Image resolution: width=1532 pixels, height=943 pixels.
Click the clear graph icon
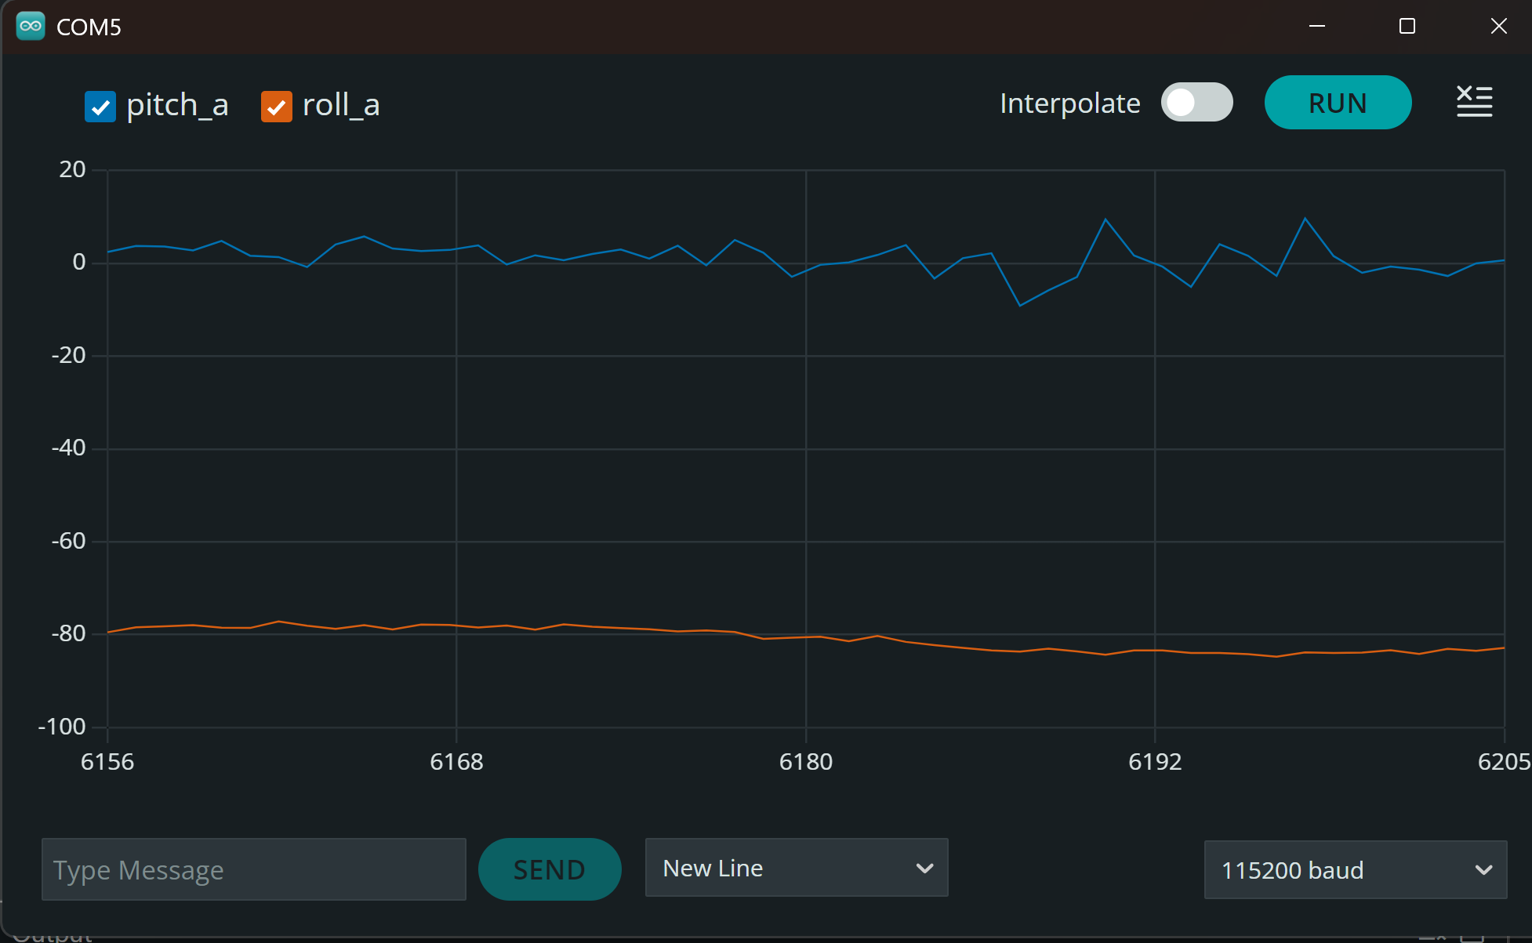(1474, 102)
